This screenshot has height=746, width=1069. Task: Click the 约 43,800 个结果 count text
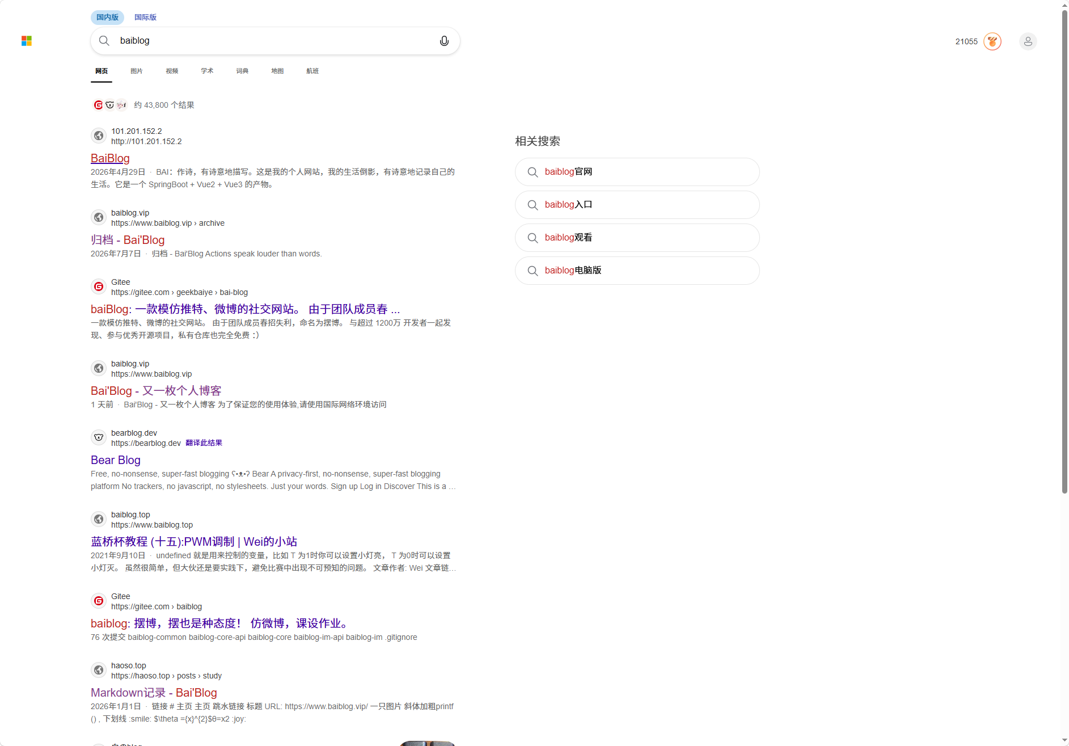(164, 105)
